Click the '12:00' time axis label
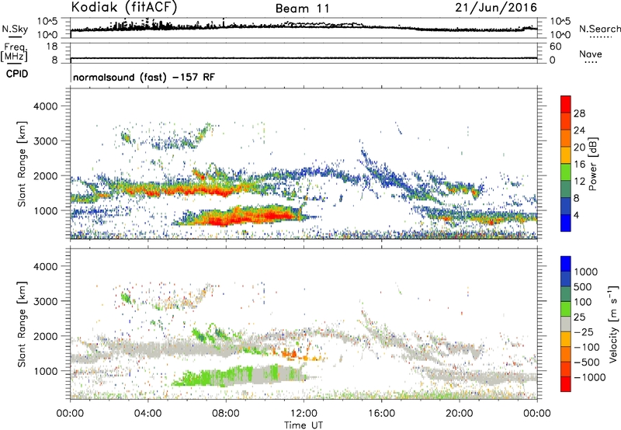The width and height of the screenshot is (621, 430). (x=304, y=414)
